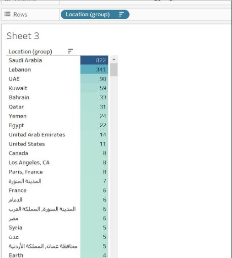This screenshot has width=232, height=258.
Task: Click the vertical scrollbar thumb
Action: click(x=114, y=69)
